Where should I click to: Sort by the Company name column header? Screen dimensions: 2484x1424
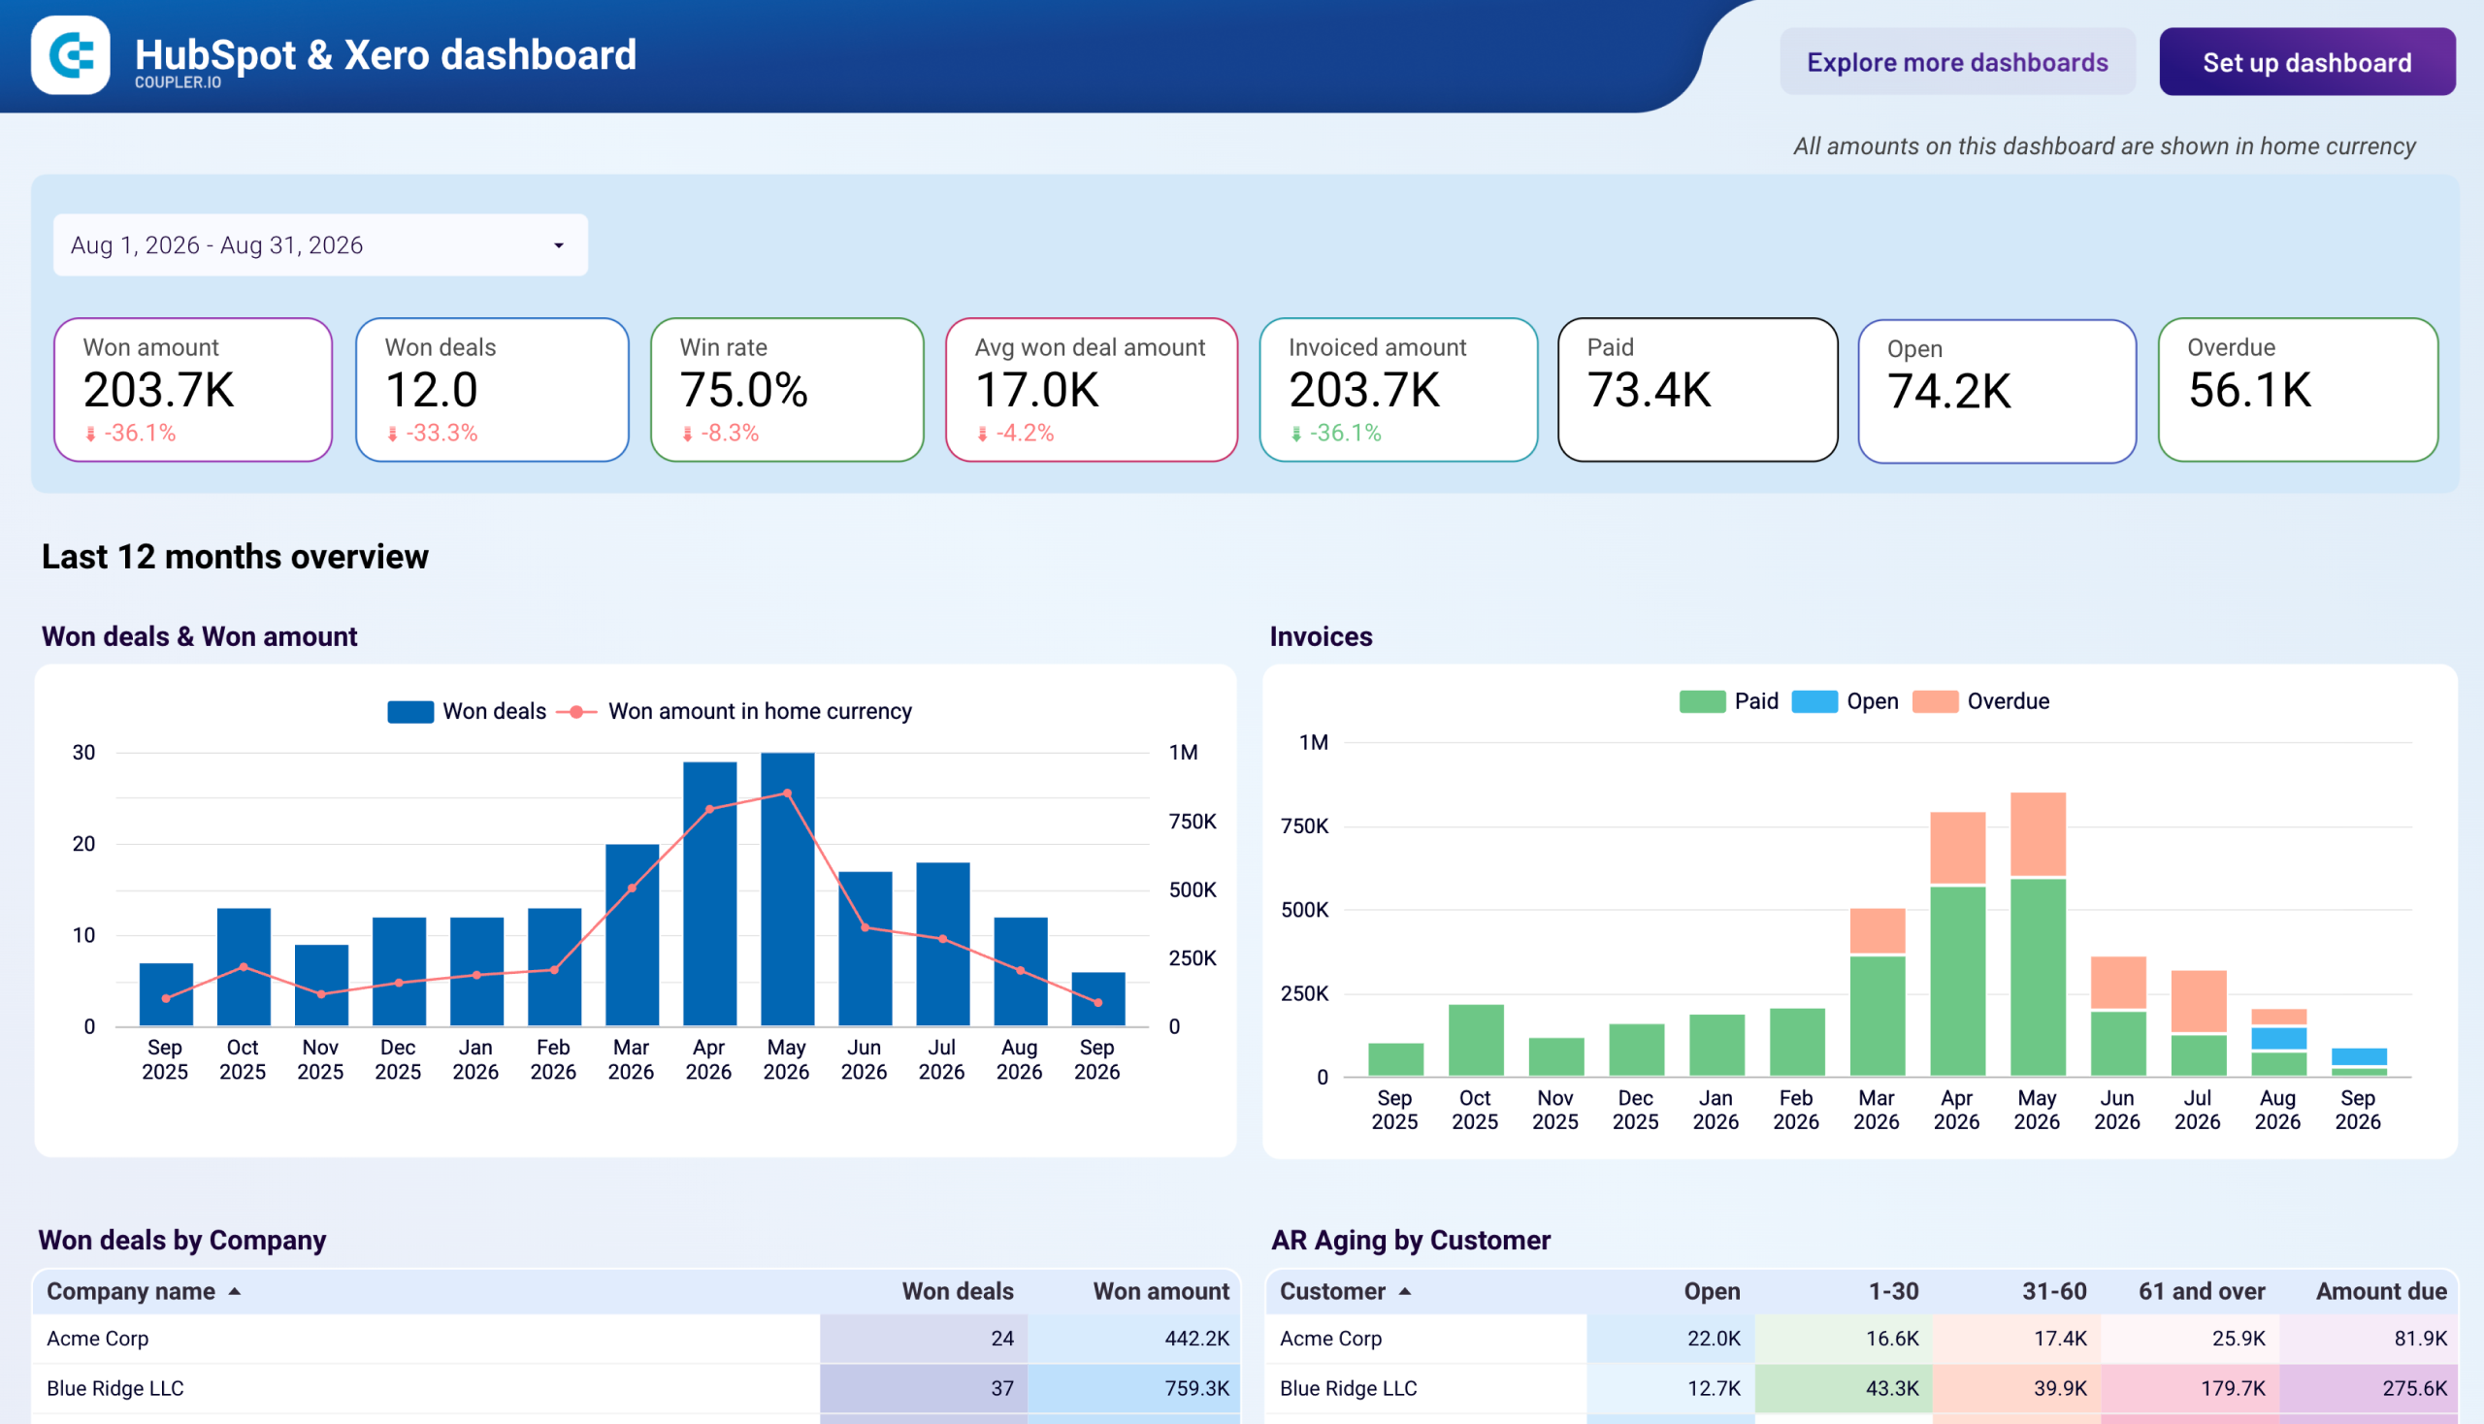[x=130, y=1291]
